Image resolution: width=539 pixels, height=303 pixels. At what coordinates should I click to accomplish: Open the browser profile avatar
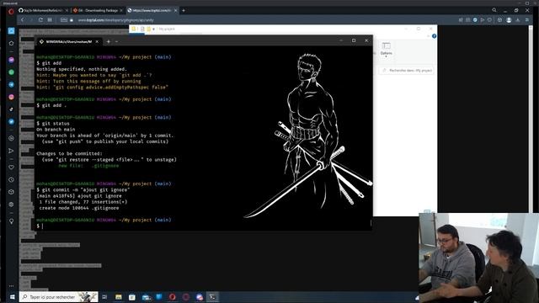pos(509,20)
